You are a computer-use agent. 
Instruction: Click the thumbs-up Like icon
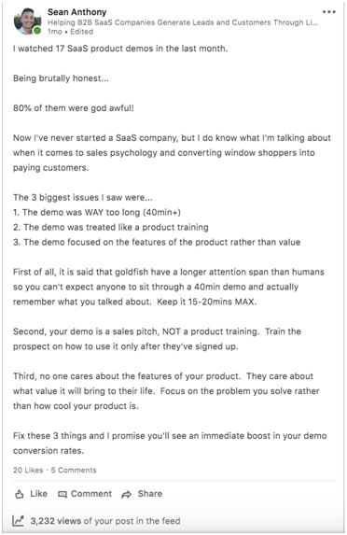pos(20,494)
